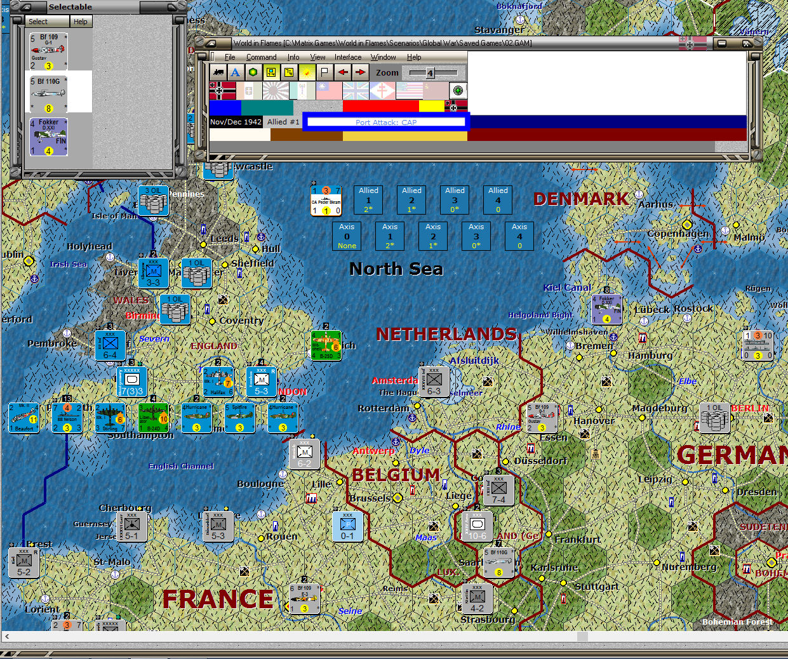Click the Port Attack: CAP phase field
788x659 pixels.
(386, 123)
